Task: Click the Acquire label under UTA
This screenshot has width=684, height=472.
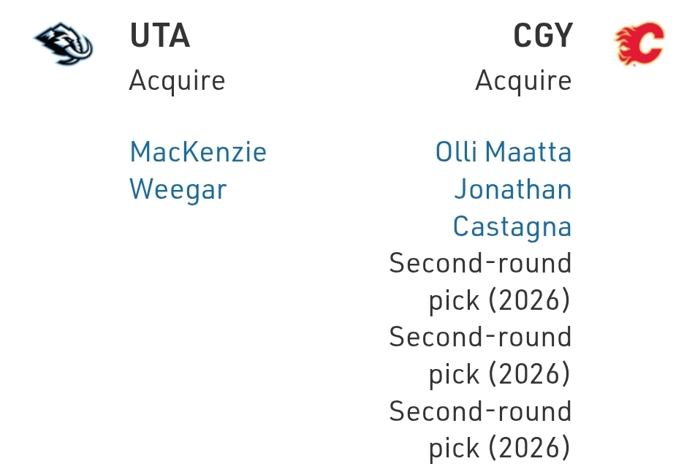Action: [177, 80]
